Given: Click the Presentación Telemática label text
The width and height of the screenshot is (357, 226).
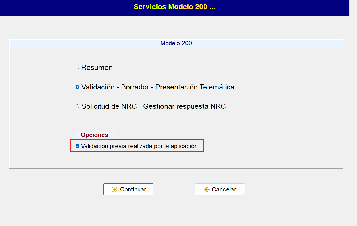Looking at the screenshot, I should point(195,87).
